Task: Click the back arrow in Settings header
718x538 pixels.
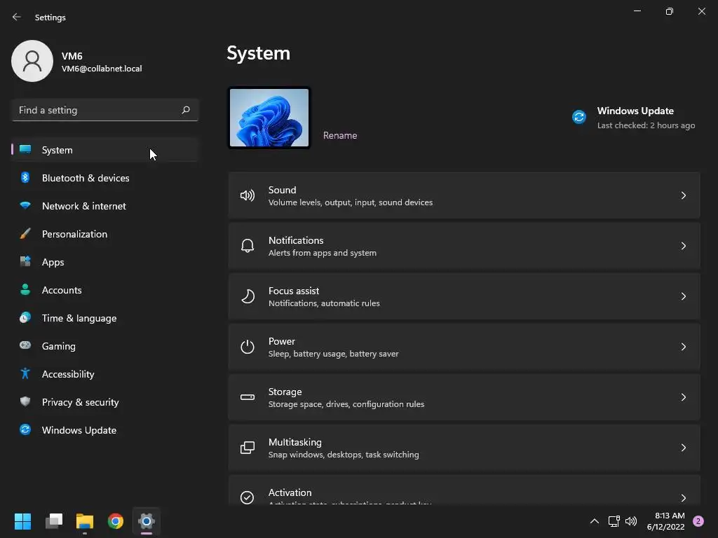Action: click(17, 17)
